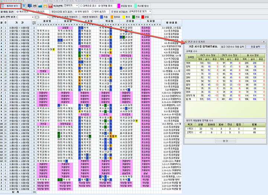Close the 연간 시수 통계표 window with X
268x195 pixels.
pos(264,42)
